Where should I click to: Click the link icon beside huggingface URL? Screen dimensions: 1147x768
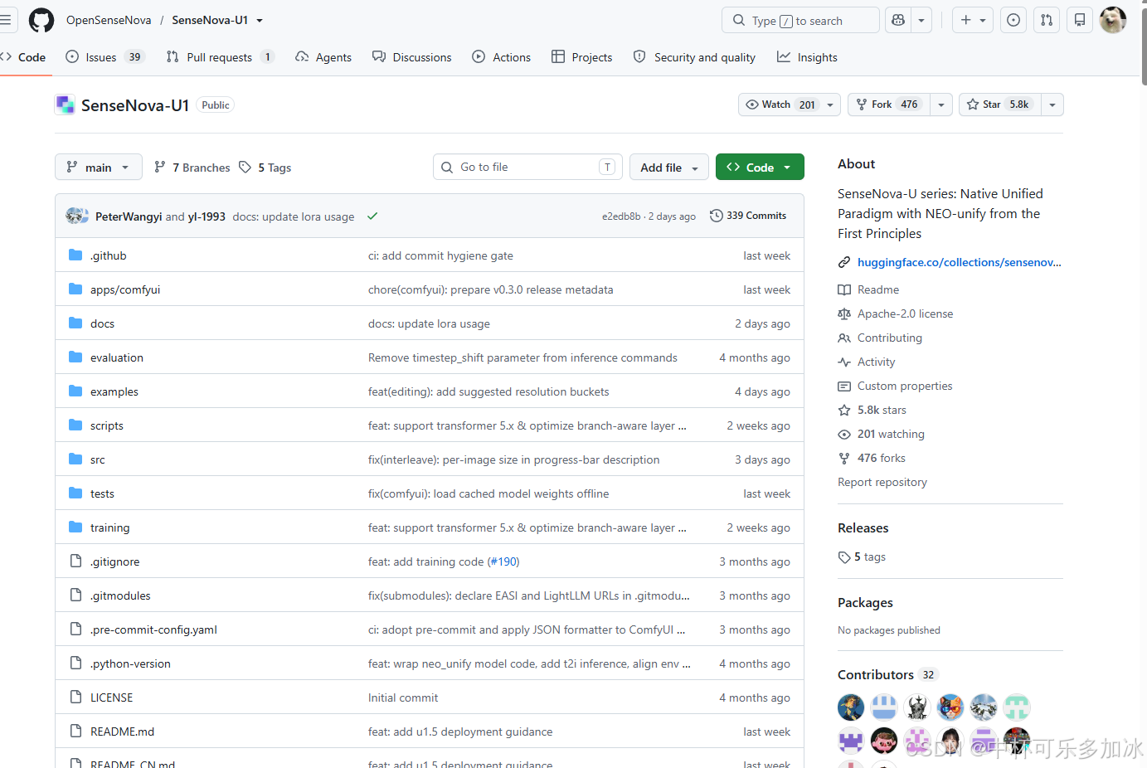pos(844,262)
